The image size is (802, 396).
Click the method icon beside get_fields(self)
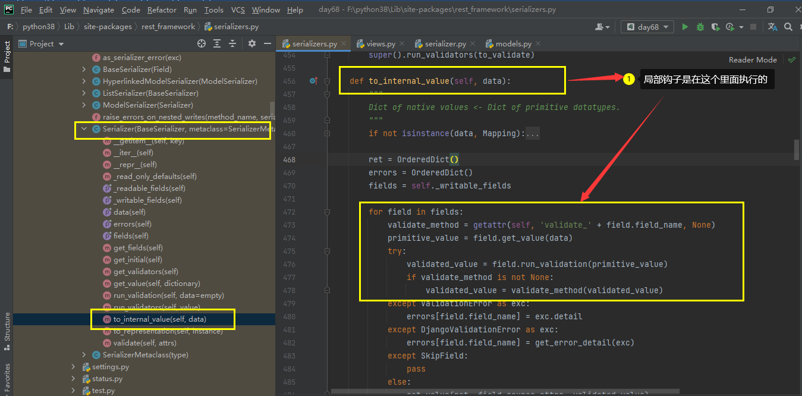pos(107,248)
